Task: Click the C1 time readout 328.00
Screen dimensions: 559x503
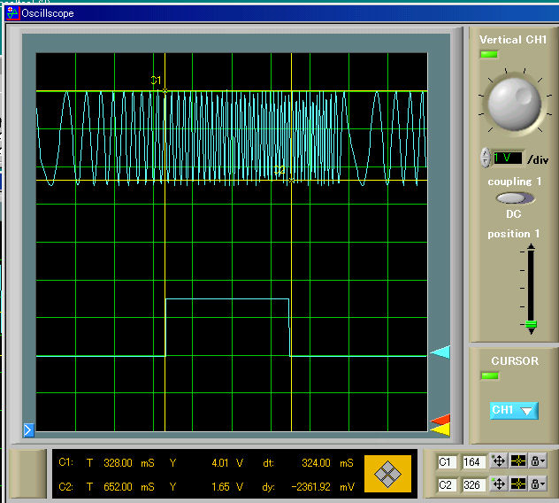Action: pyautogui.click(x=118, y=462)
